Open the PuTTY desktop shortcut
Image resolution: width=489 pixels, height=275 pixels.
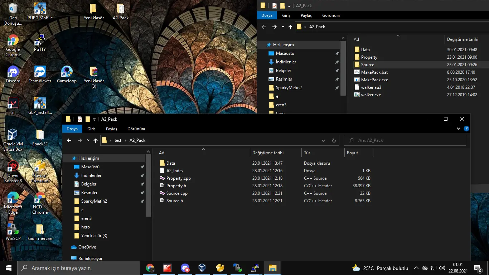40,41
